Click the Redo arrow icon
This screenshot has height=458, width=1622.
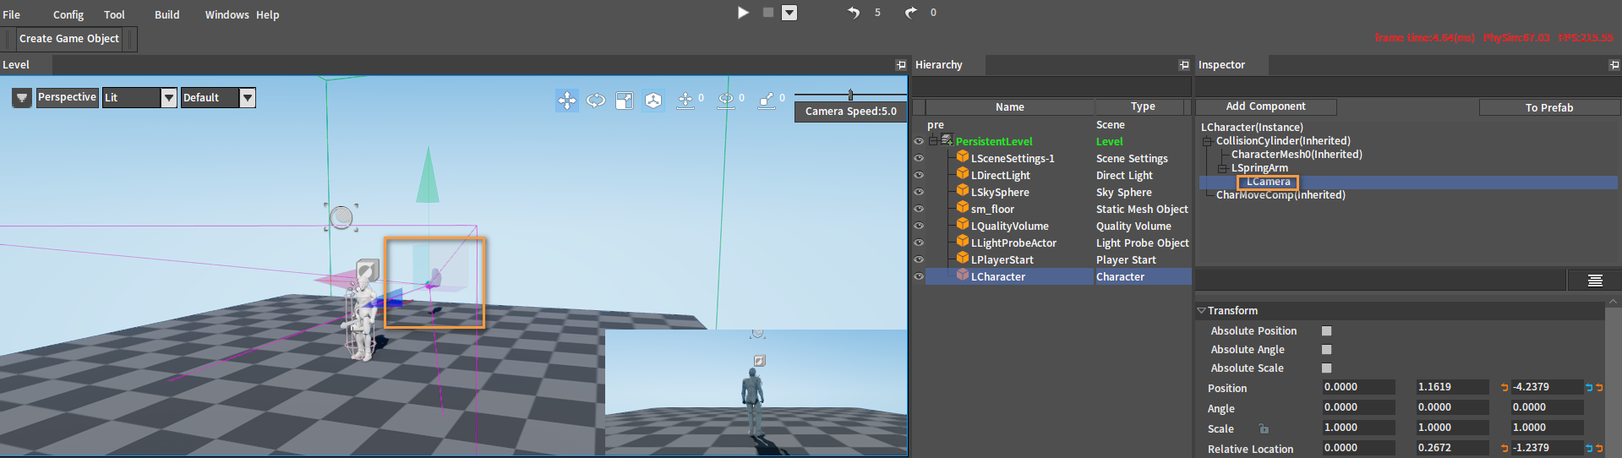coord(911,13)
